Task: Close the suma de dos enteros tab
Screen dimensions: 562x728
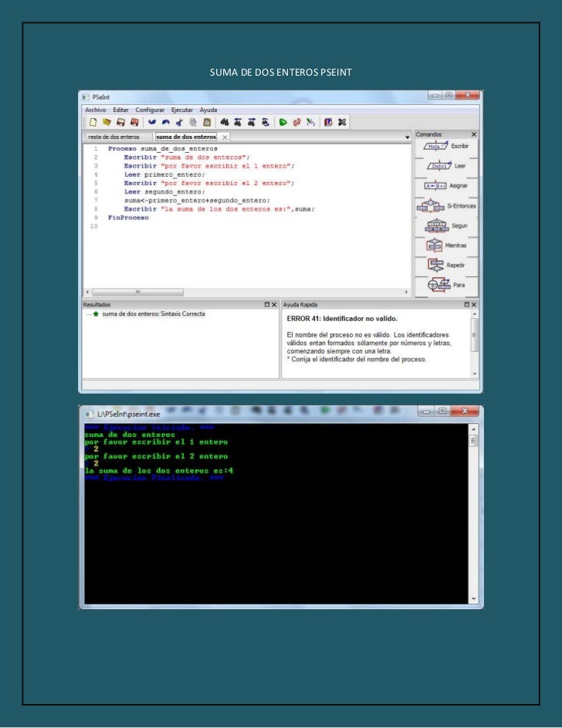Action: pyautogui.click(x=225, y=137)
